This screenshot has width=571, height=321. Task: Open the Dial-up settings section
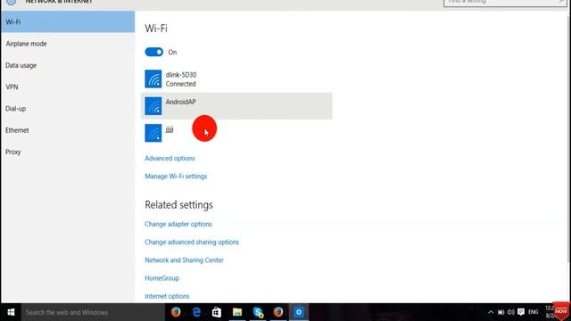click(68, 109)
